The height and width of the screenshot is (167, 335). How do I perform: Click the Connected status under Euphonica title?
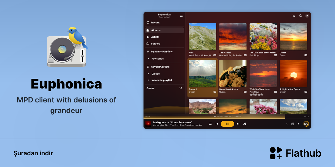point(164,17)
